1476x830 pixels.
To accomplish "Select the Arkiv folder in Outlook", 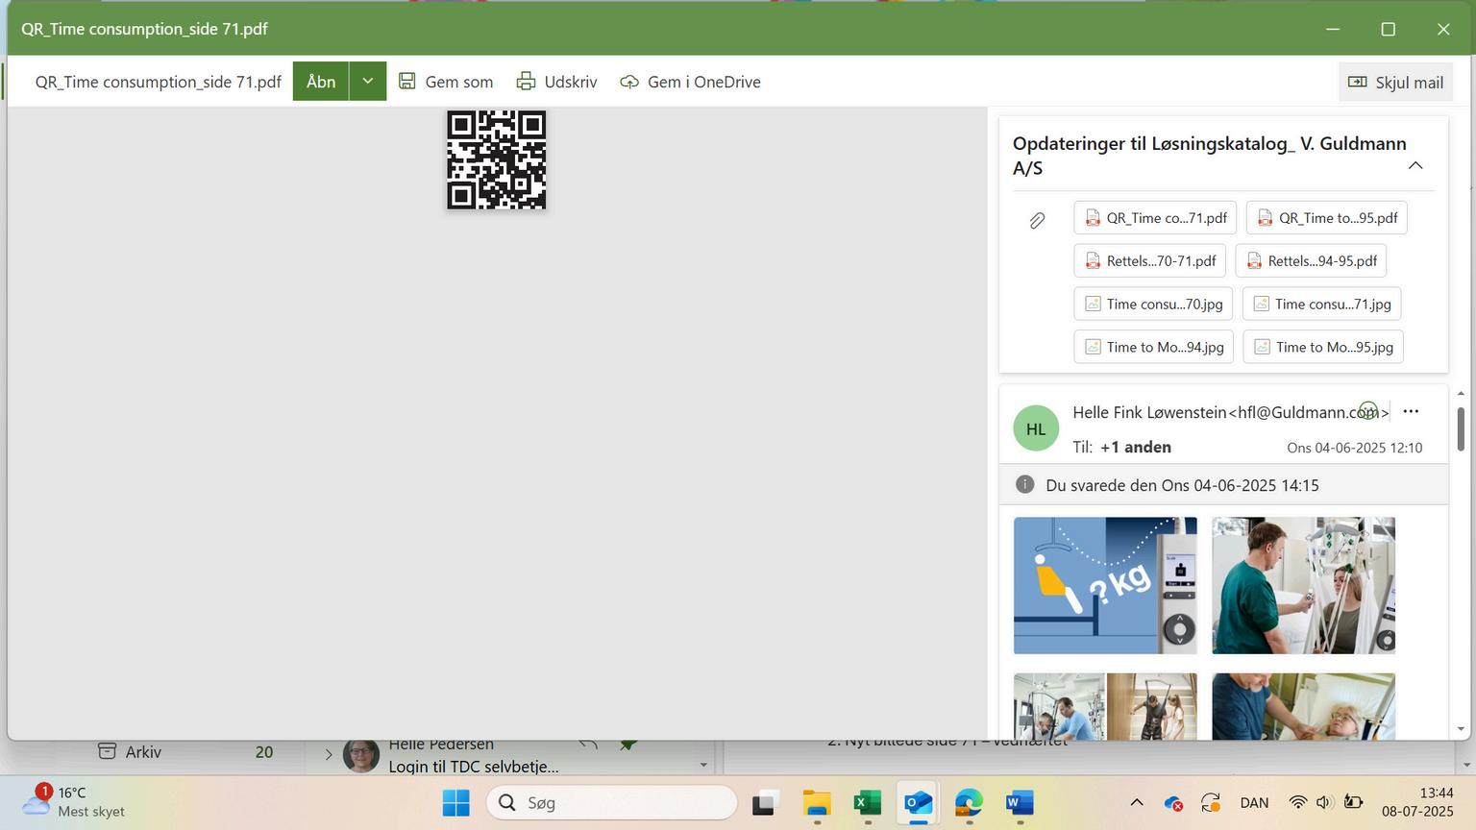I will (x=143, y=752).
